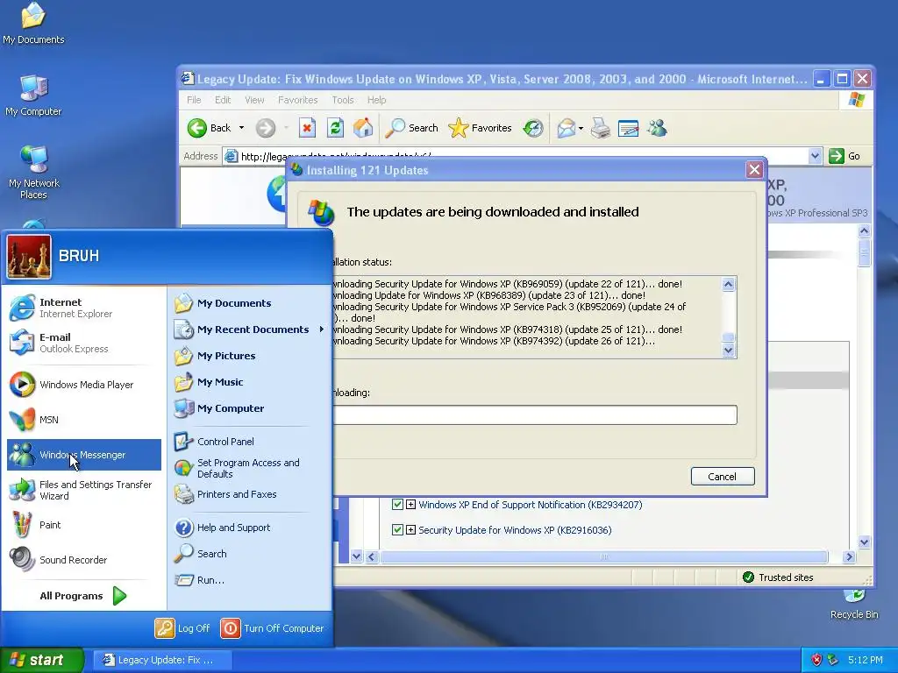
Task: Open the Help menu in Internet Explorer
Action: tap(376, 100)
